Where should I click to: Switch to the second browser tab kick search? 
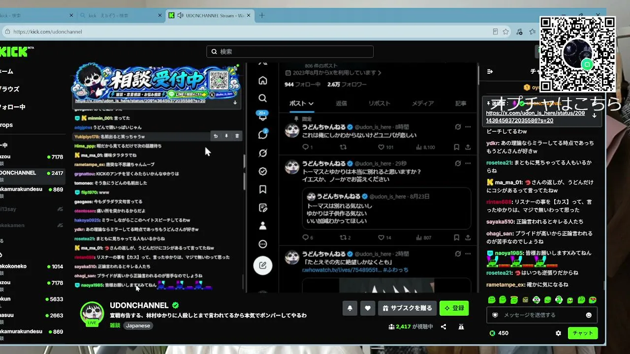pos(120,15)
